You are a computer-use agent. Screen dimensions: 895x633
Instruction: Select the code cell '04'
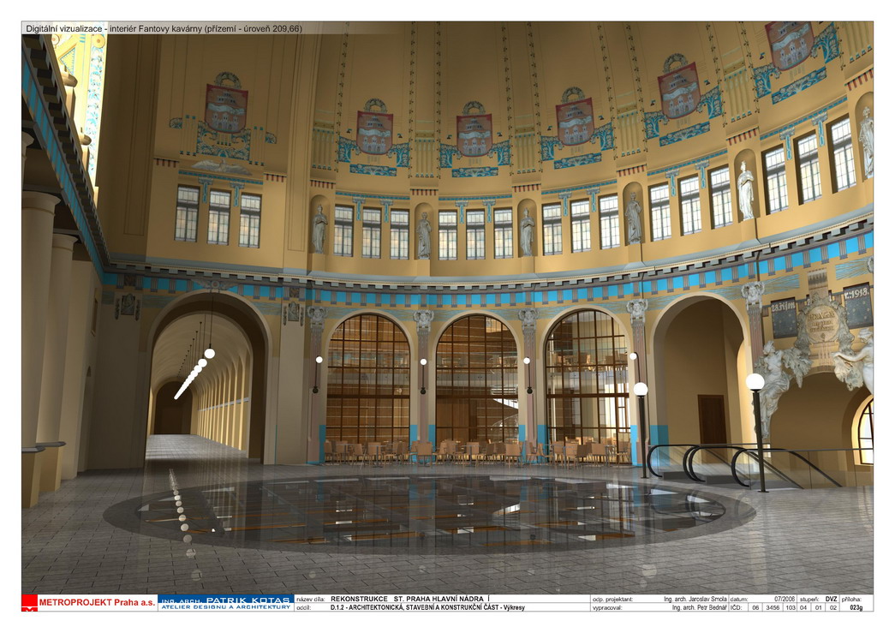pyautogui.click(x=803, y=607)
